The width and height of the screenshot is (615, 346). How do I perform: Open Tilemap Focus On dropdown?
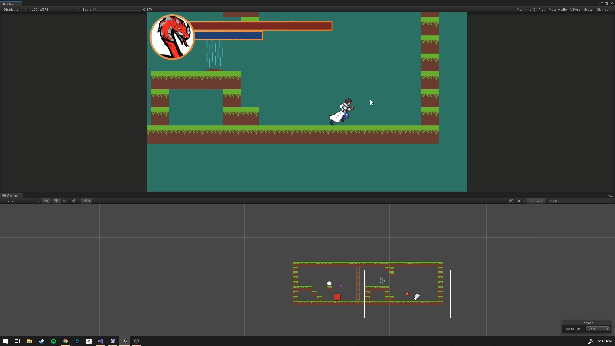tap(598, 329)
